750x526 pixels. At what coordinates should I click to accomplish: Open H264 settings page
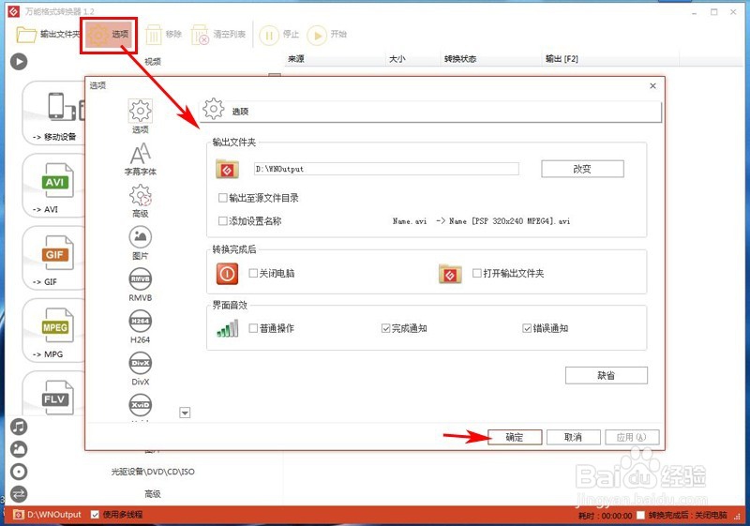click(x=140, y=327)
